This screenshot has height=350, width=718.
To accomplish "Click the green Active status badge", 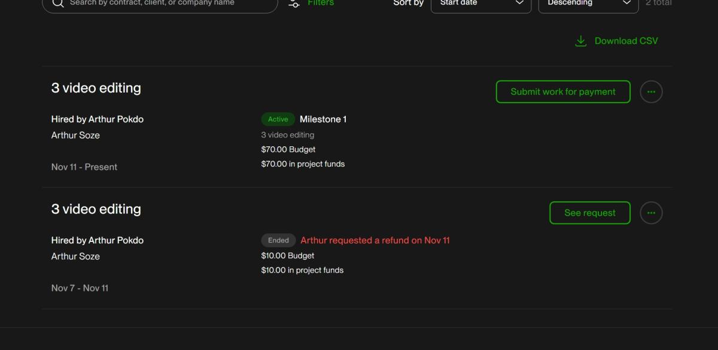I will 278,119.
